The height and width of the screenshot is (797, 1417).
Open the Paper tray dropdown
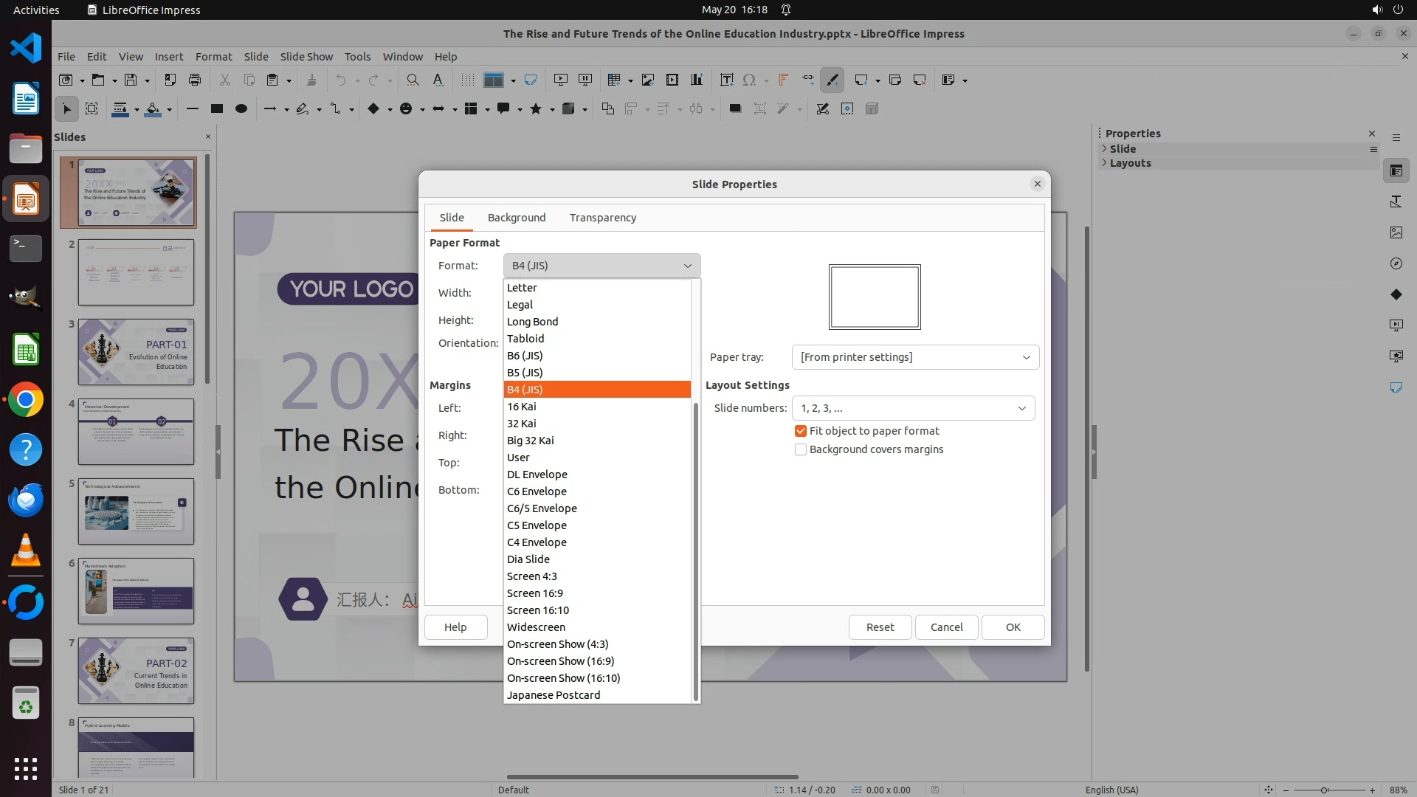click(x=915, y=357)
